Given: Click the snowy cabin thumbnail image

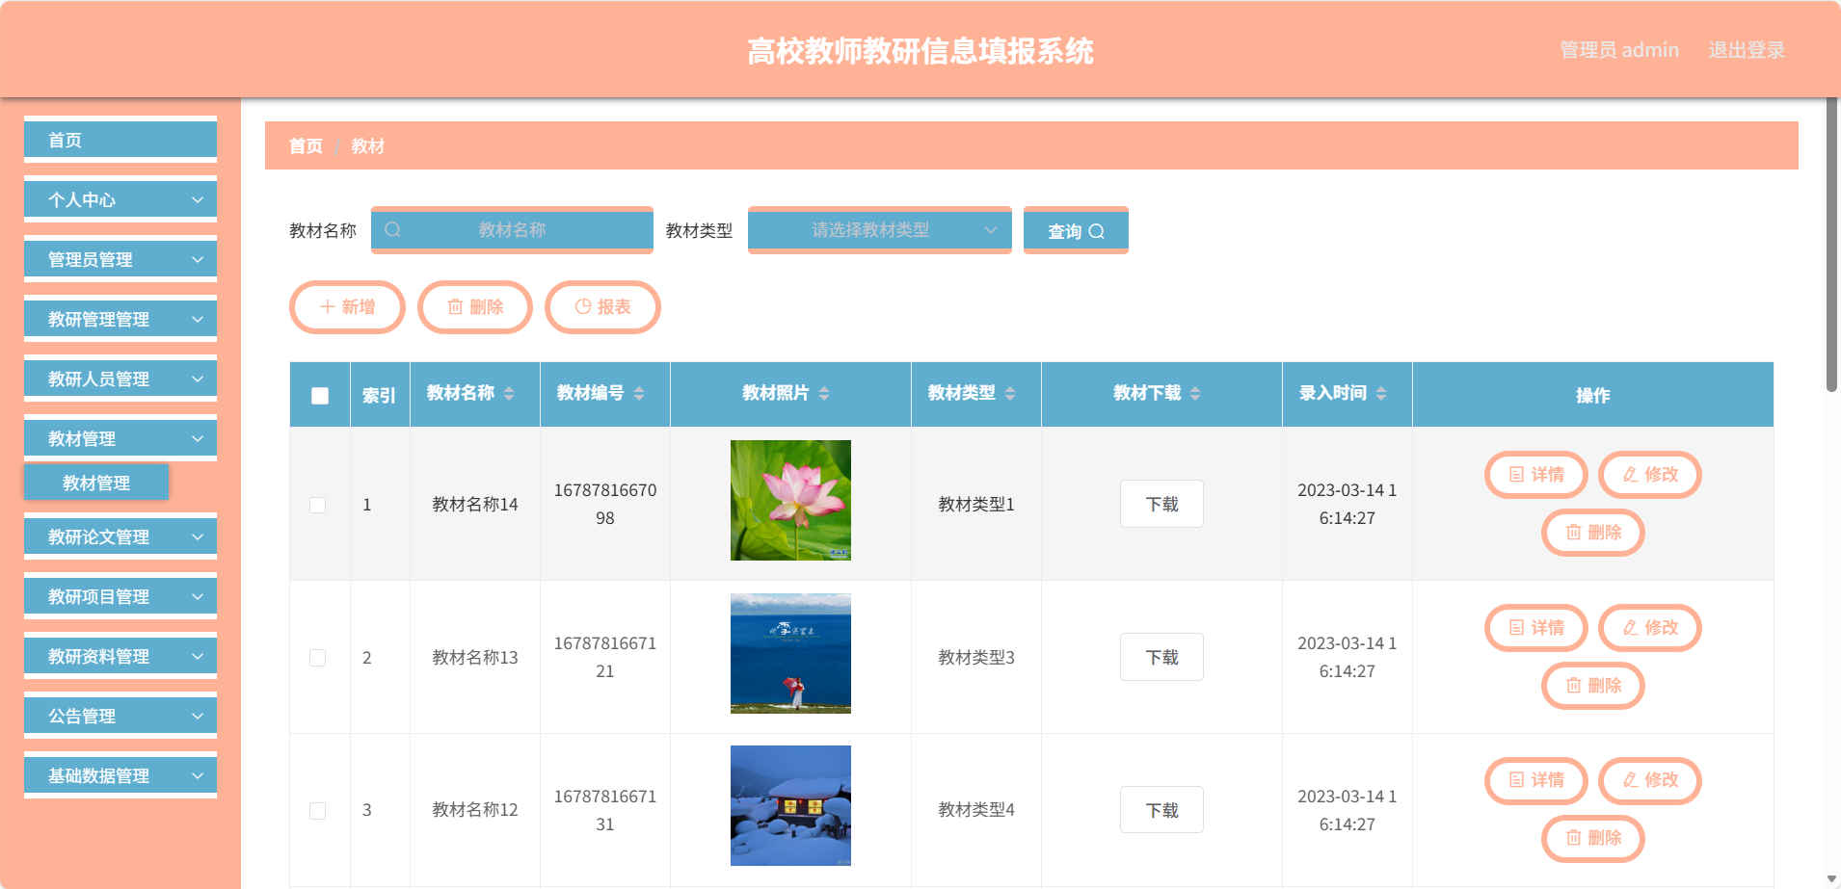Looking at the screenshot, I should click(790, 806).
